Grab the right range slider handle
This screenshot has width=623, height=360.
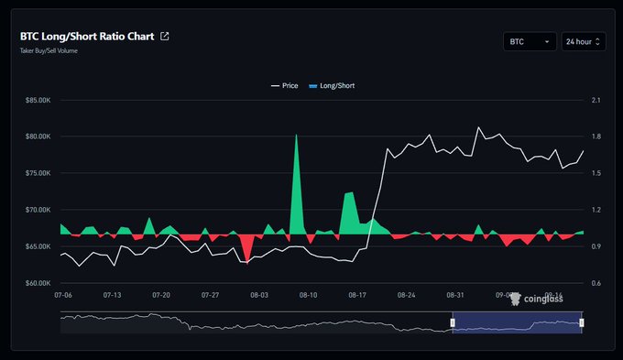pyautogui.click(x=582, y=322)
